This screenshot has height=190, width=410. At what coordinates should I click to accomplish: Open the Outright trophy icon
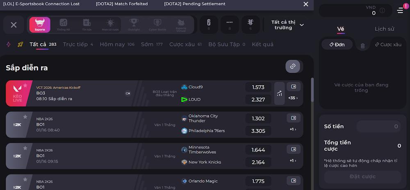click(x=134, y=25)
